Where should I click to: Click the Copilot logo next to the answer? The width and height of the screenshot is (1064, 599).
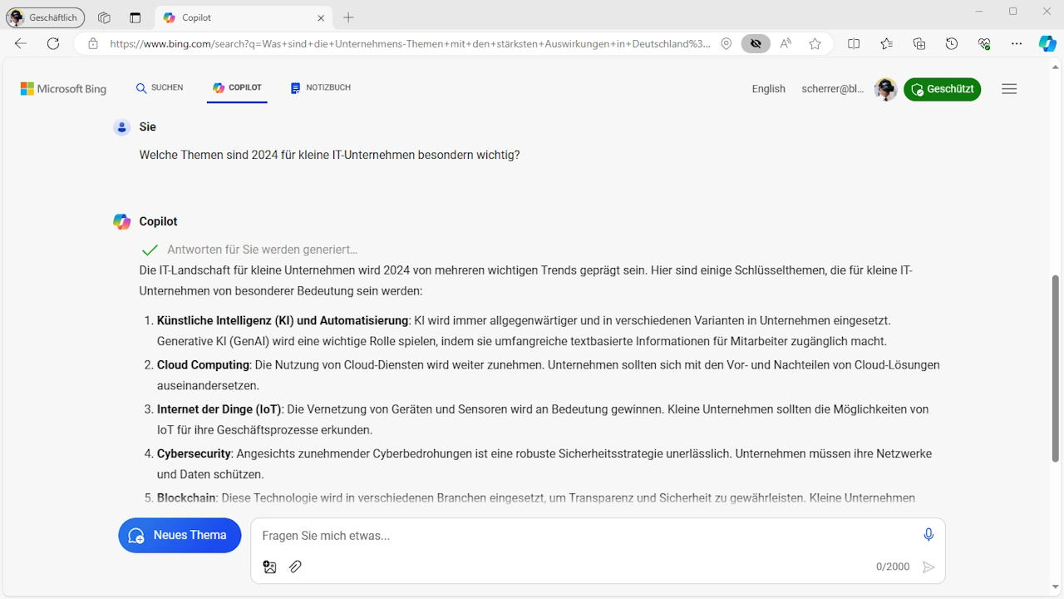pos(121,221)
